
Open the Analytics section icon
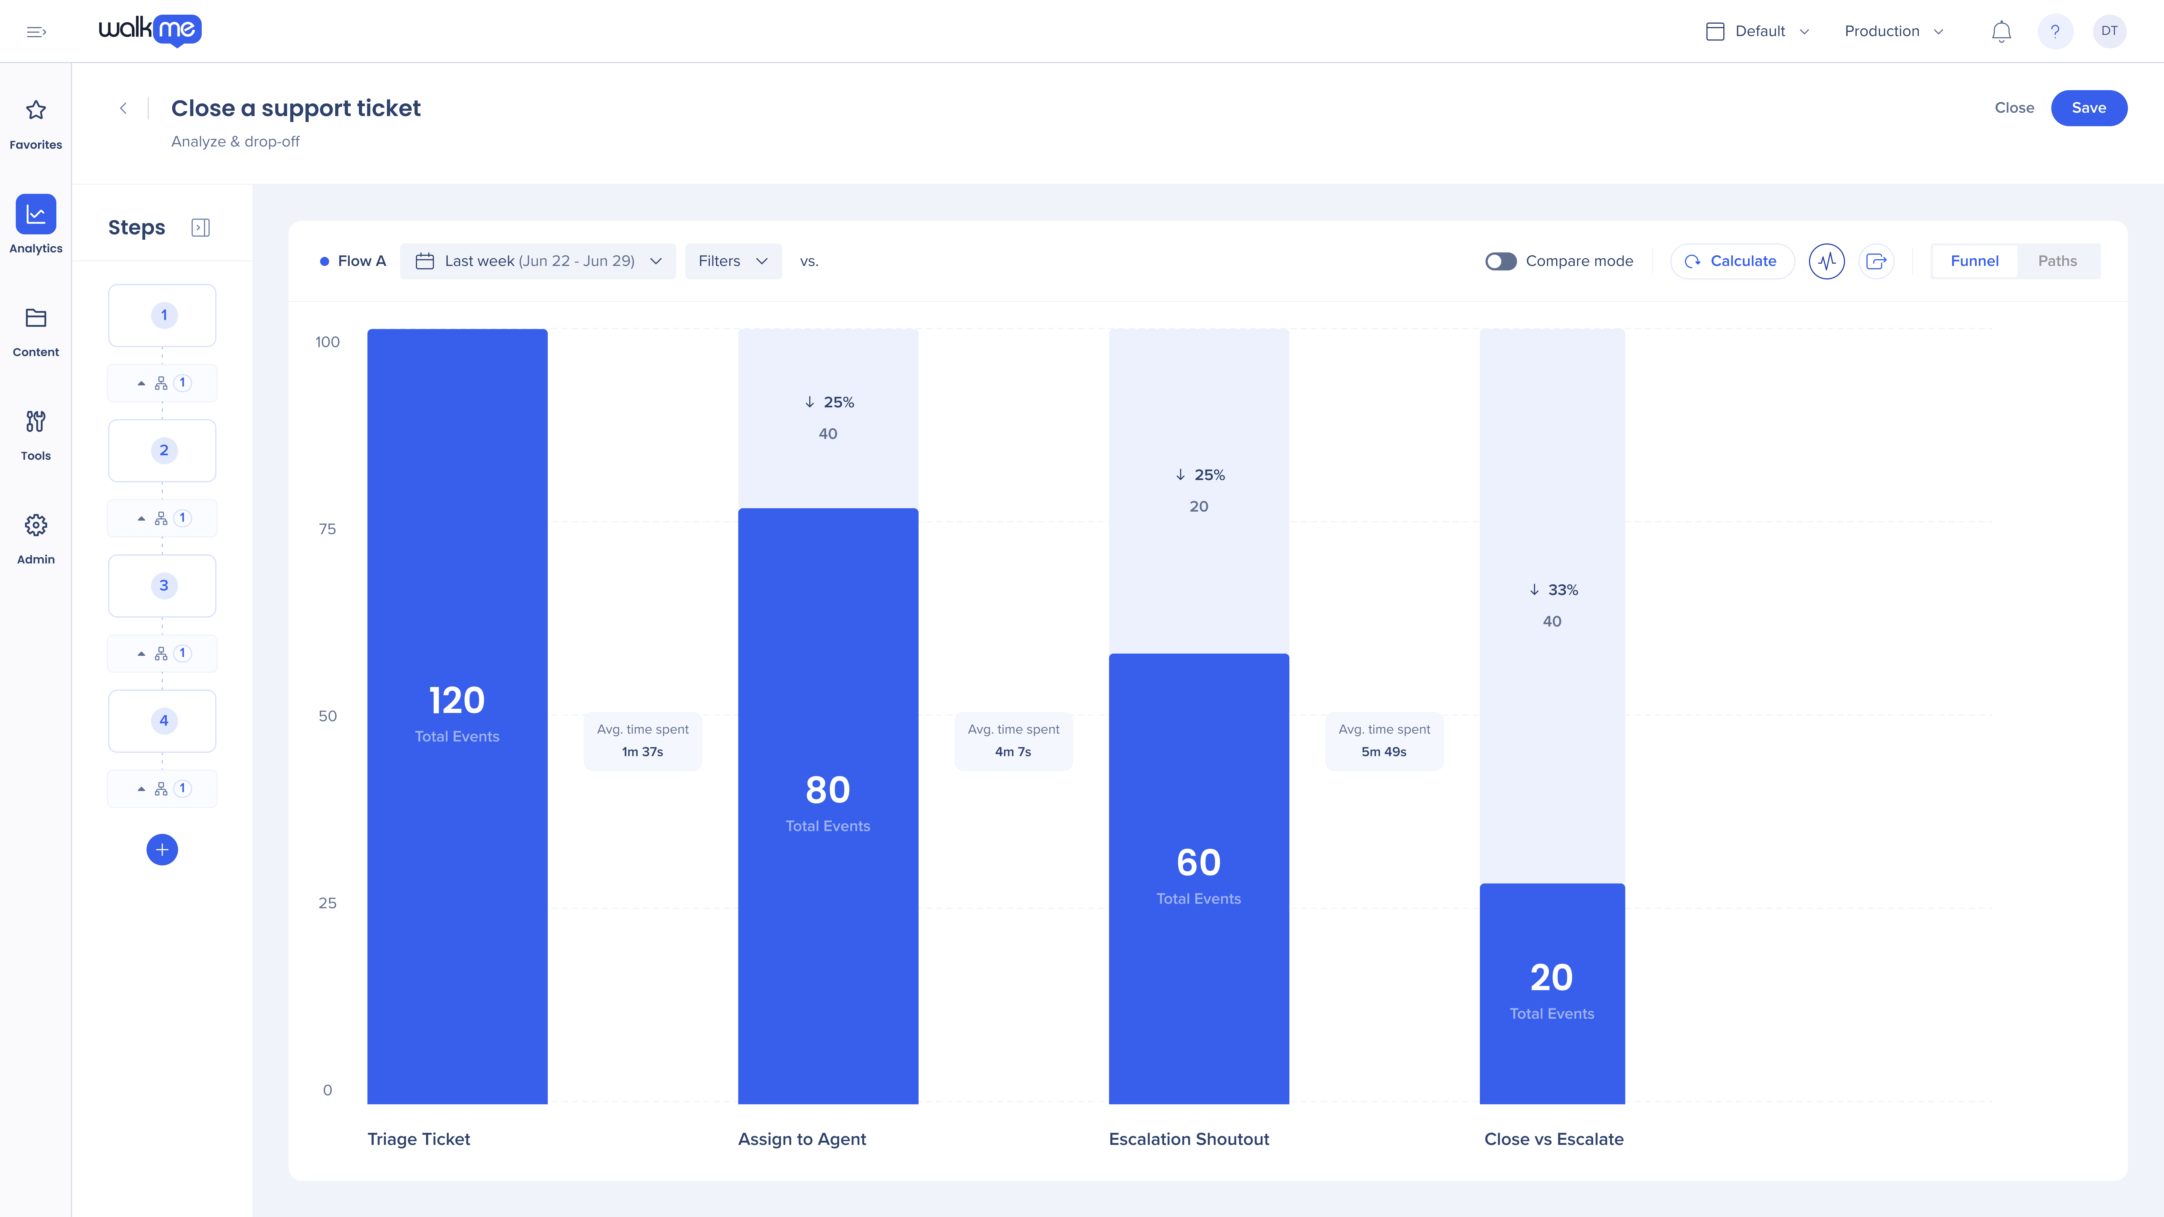(35, 214)
